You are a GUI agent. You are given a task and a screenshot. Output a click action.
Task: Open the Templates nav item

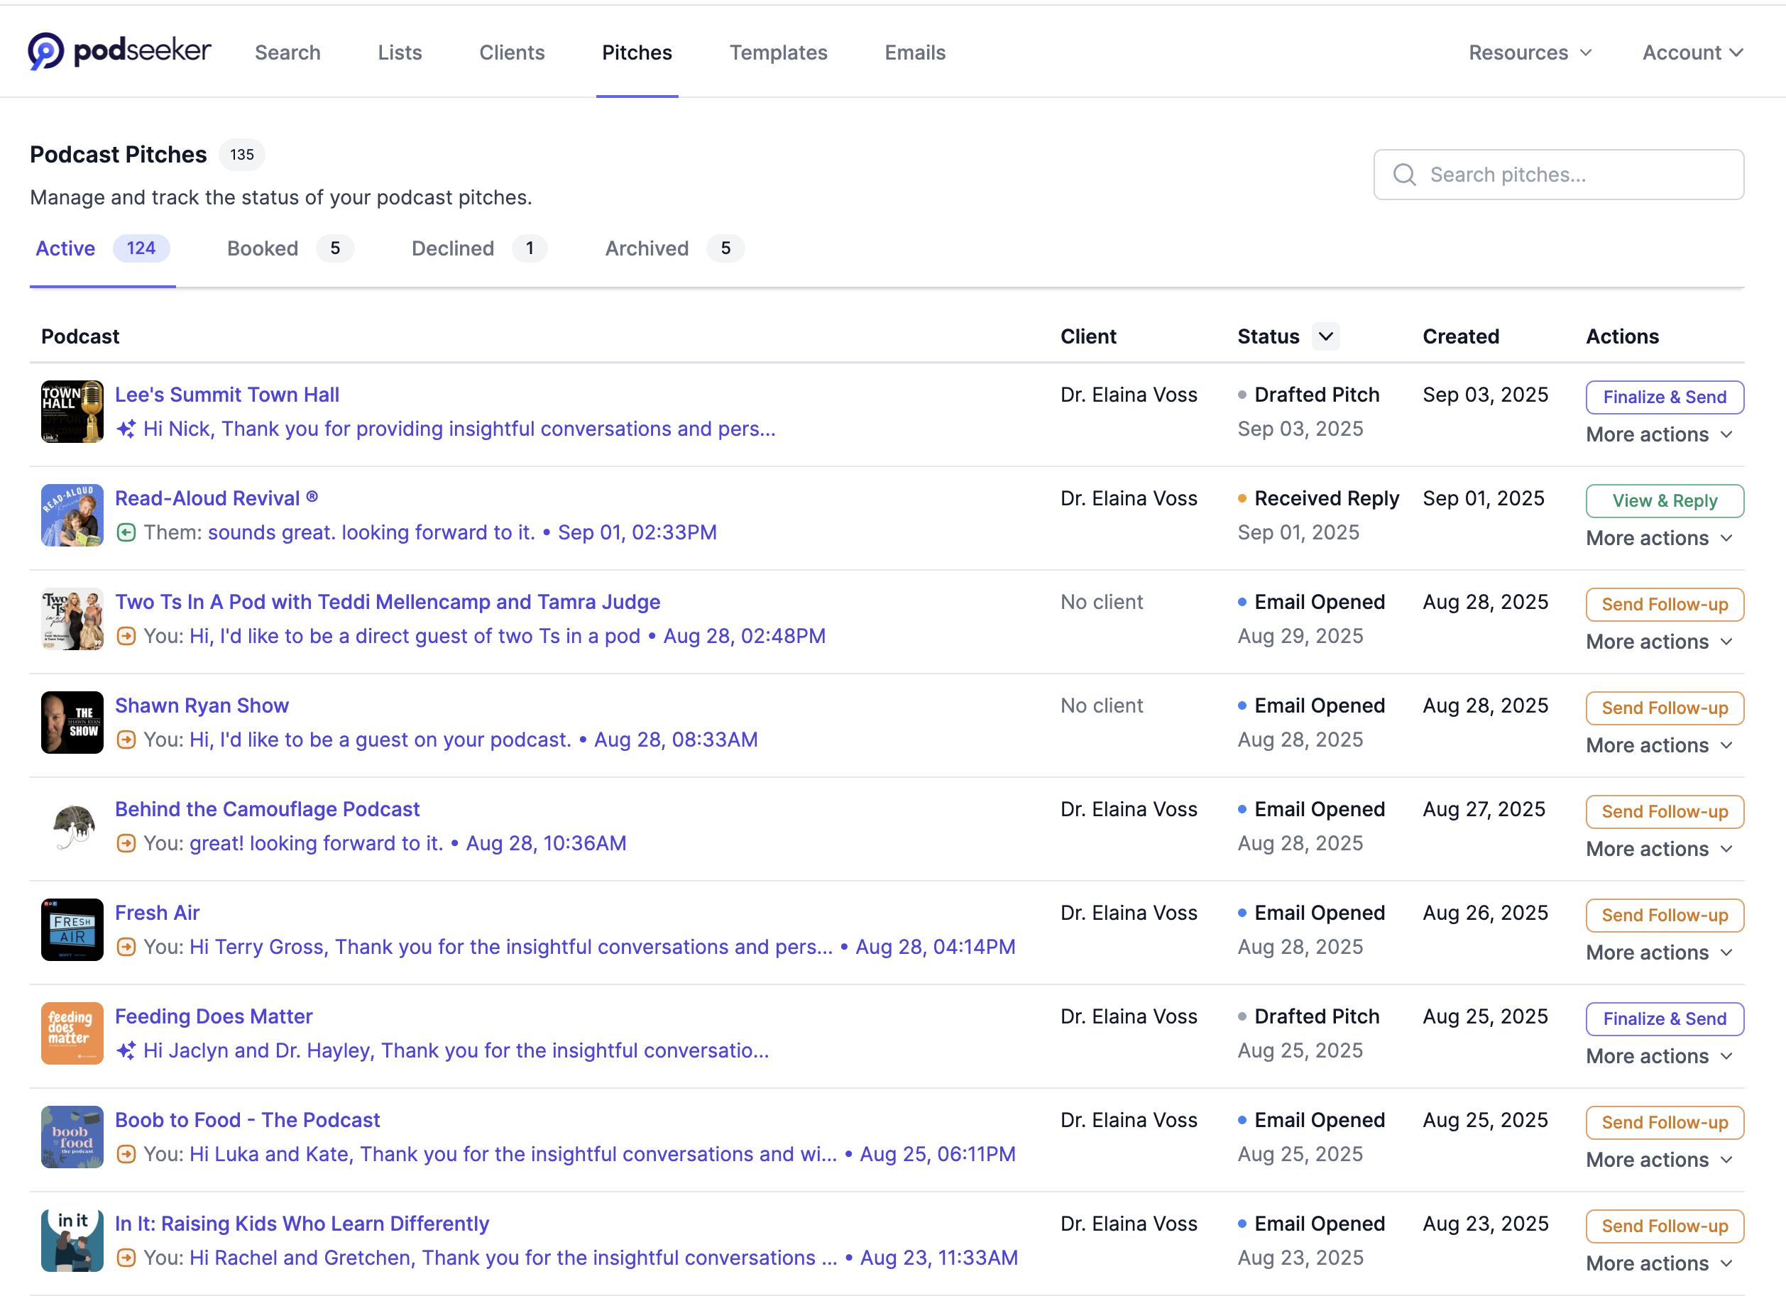[x=778, y=53]
